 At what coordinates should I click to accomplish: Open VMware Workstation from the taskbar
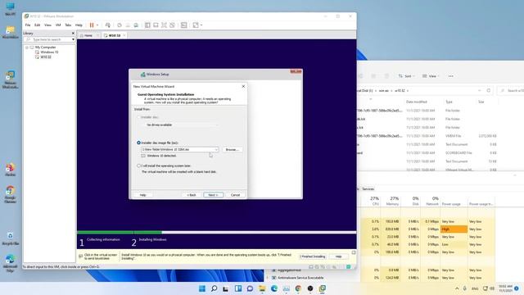(322, 288)
